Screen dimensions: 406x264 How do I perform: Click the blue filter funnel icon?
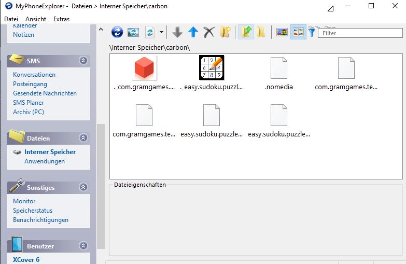click(312, 32)
